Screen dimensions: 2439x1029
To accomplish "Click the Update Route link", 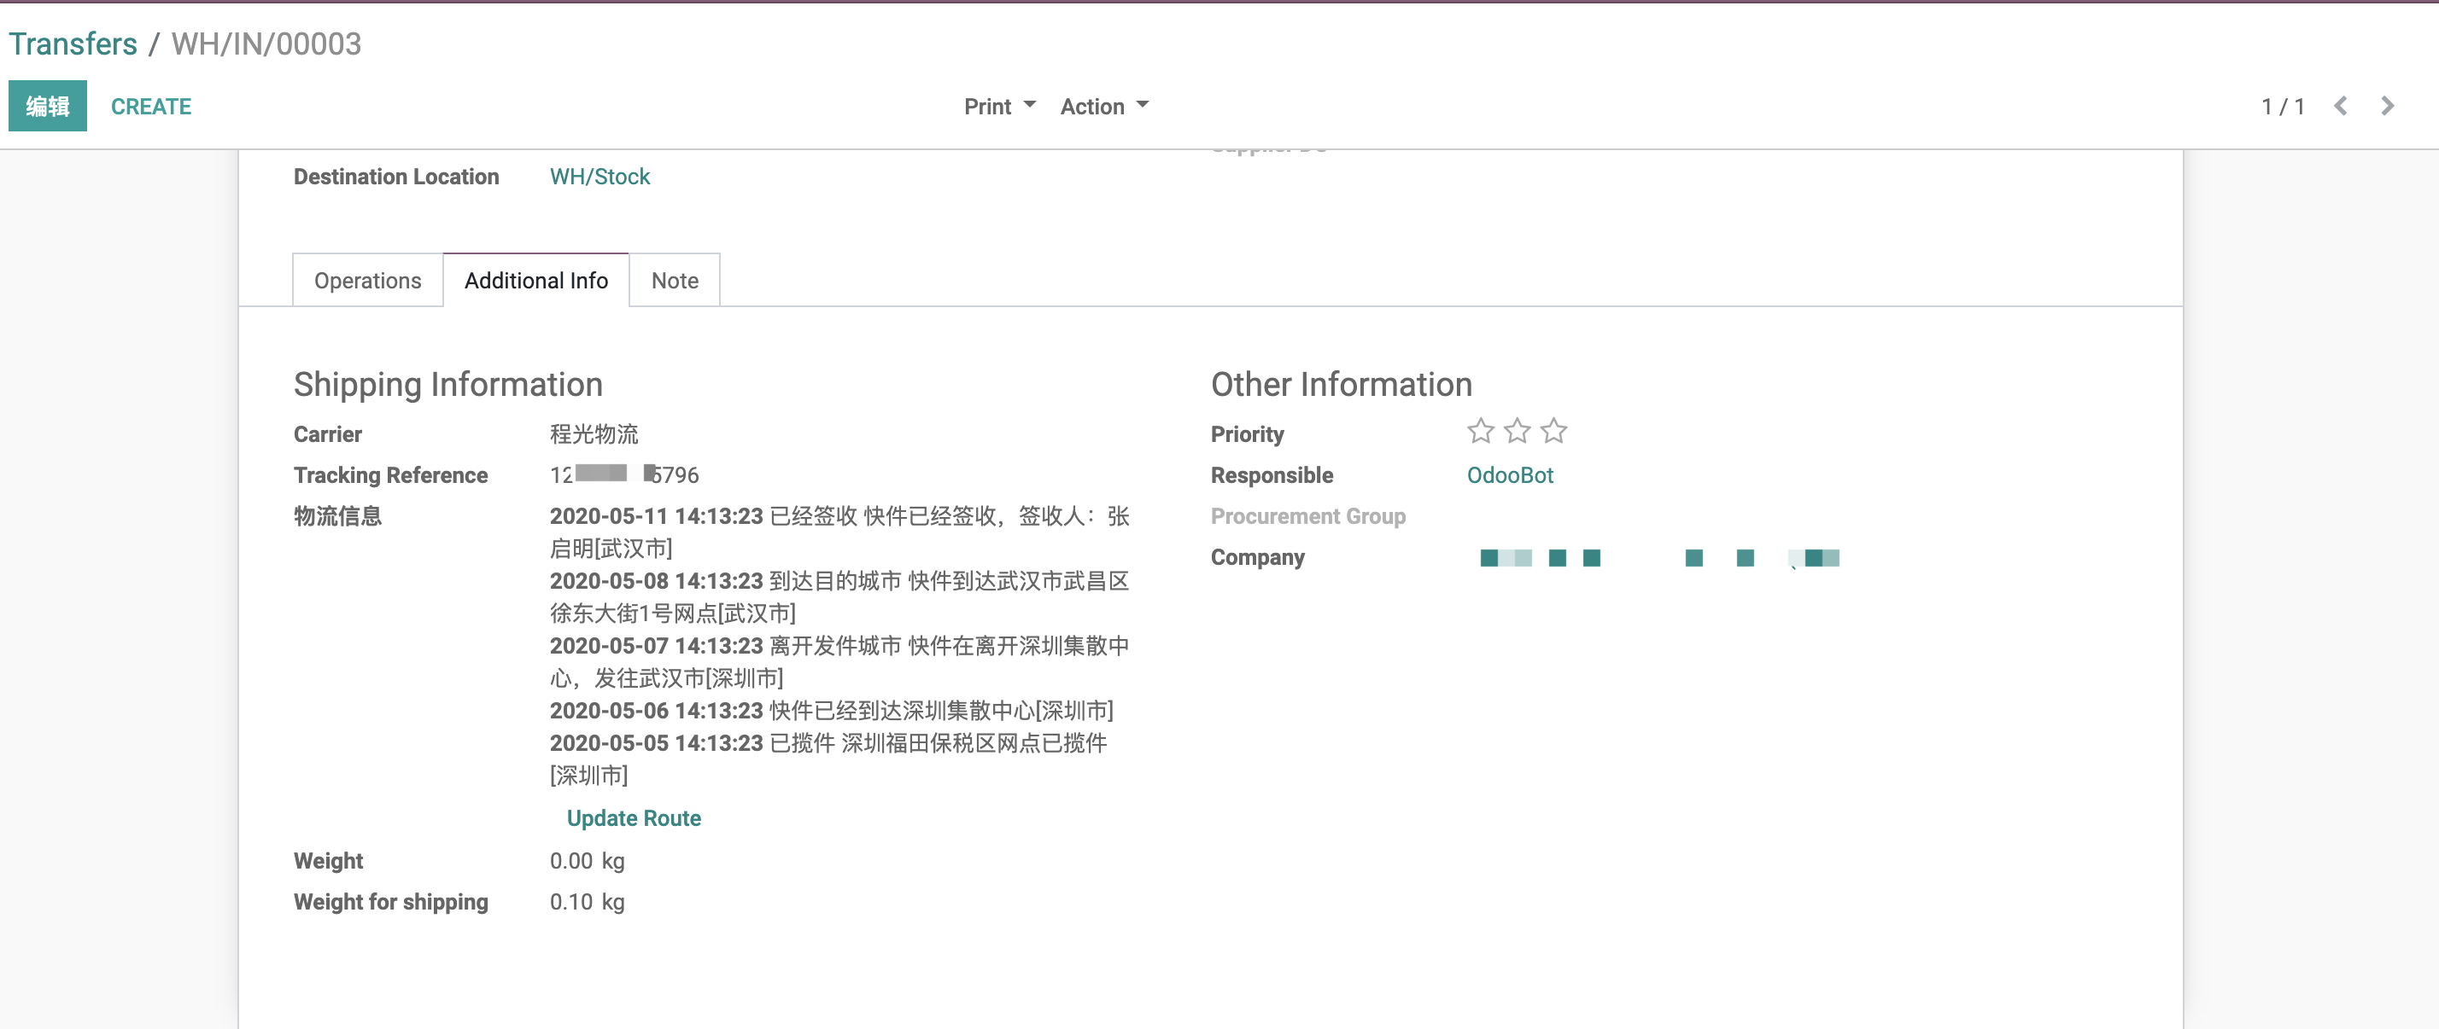I will (x=634, y=818).
